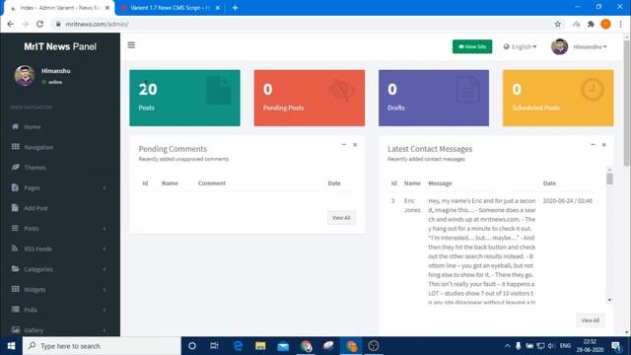Expand the Posts submenu arrow
631x355 pixels.
[105, 229]
